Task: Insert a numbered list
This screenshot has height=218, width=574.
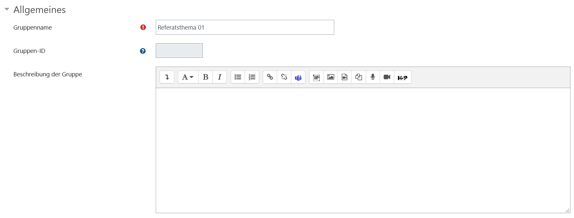Action: coord(252,77)
